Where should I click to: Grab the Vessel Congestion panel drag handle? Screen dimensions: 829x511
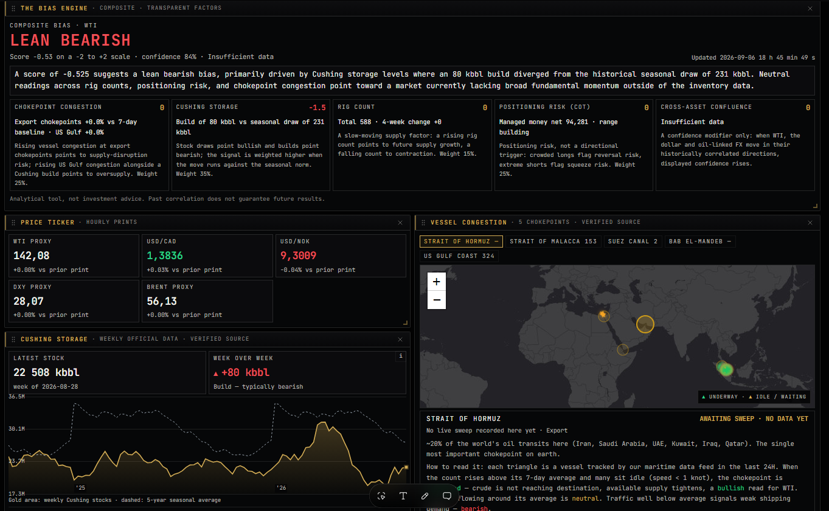click(423, 223)
